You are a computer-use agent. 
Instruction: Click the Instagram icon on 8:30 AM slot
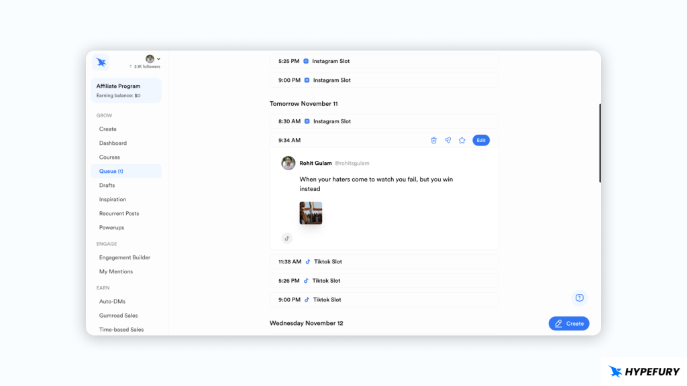pos(308,121)
